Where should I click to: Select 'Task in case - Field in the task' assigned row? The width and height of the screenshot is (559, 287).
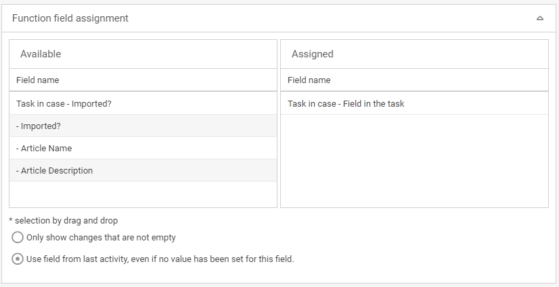pos(346,104)
